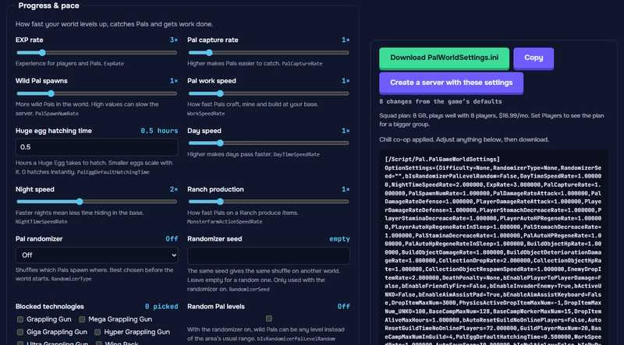Click Download PalWorldSettings.ini button
This screenshot has height=345, width=624.
pyautogui.click(x=444, y=58)
